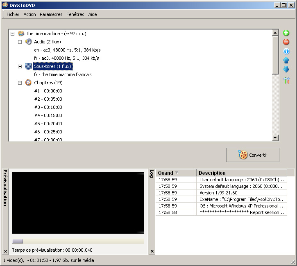Click the Audio speaker icon
Viewport: 297px width, 266px height.
click(28, 42)
